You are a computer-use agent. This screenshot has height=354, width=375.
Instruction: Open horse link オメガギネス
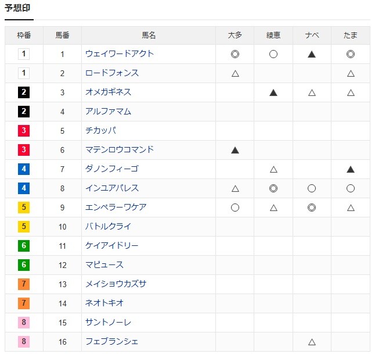point(108,92)
